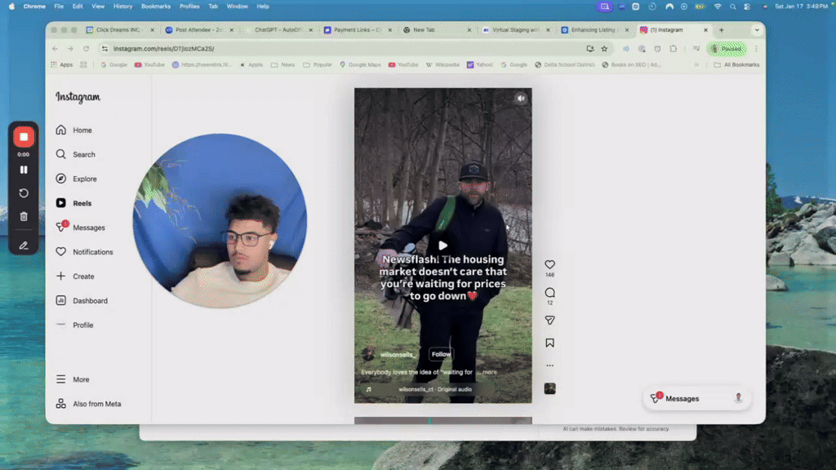836x470 pixels.
Task: Restart the recording
Action: click(x=24, y=193)
